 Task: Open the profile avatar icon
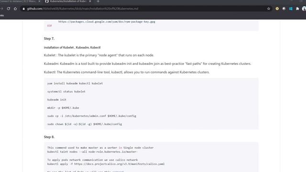tap(304, 9)
